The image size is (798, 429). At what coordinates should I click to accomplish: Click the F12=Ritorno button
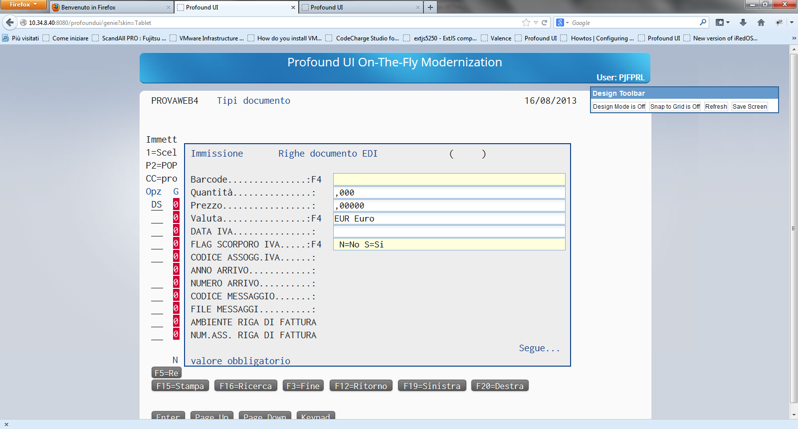tap(361, 386)
